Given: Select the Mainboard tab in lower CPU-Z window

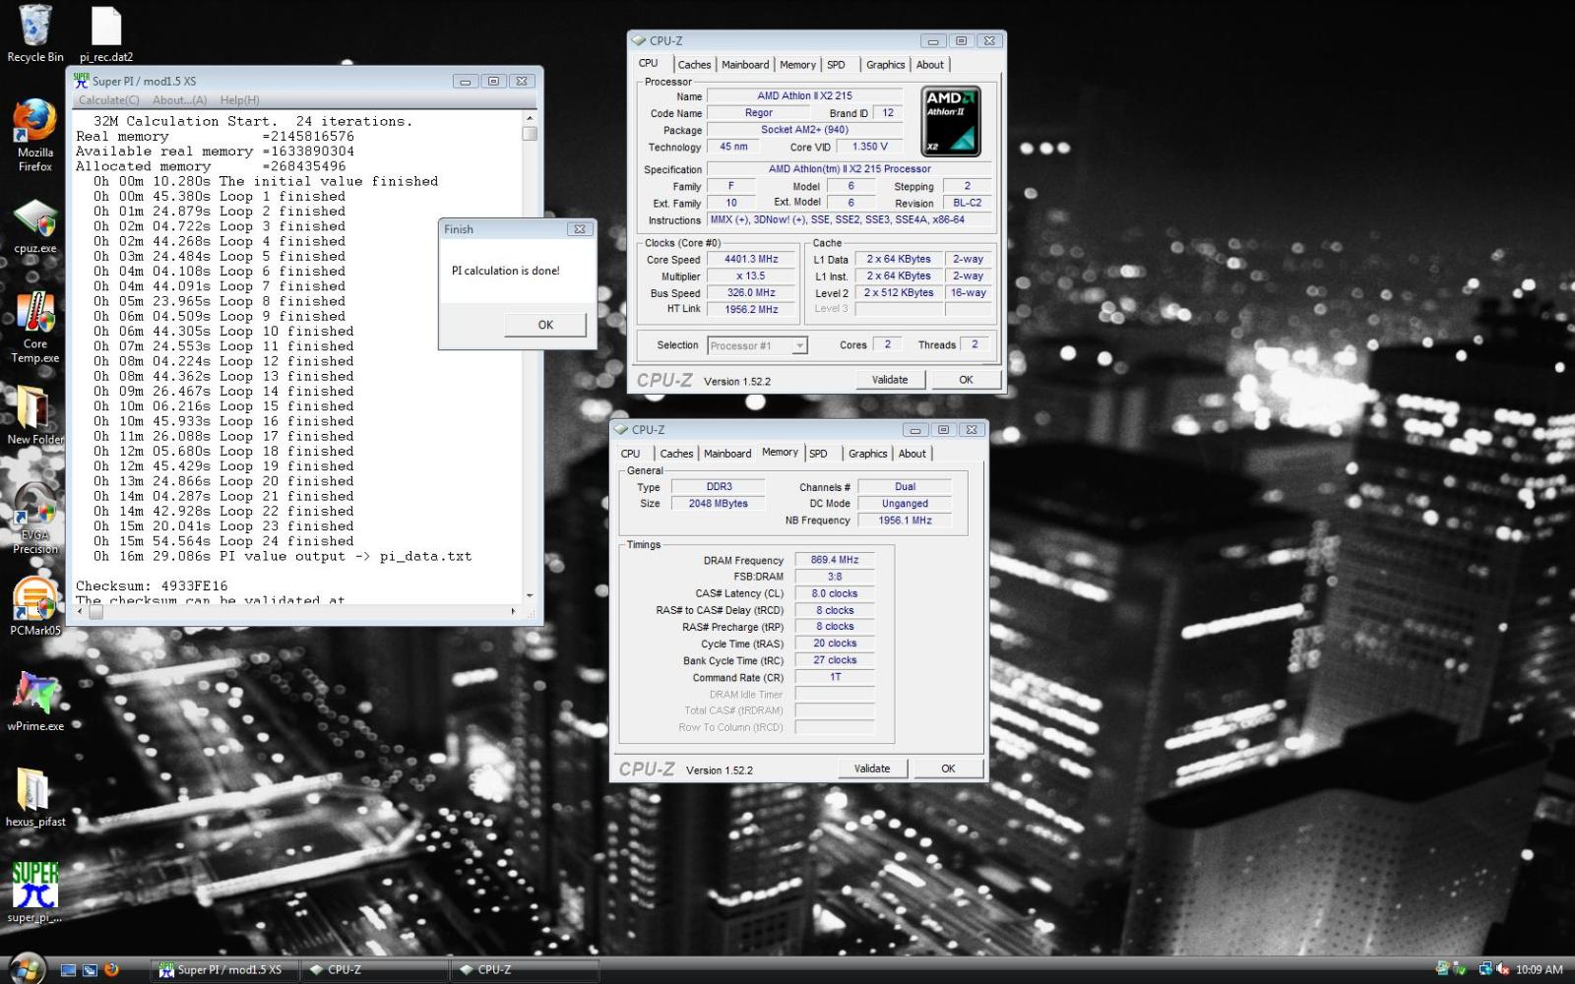Looking at the screenshot, I should click(x=727, y=454).
